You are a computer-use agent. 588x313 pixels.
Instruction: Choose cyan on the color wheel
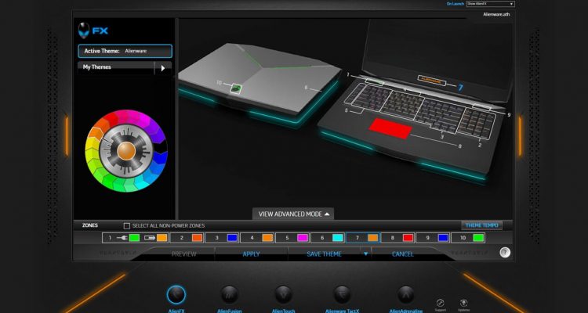(142, 182)
